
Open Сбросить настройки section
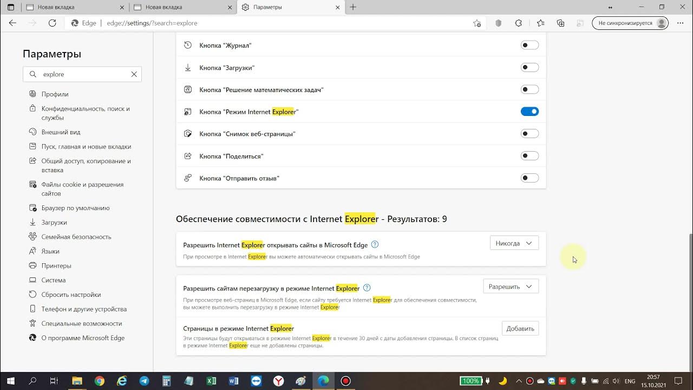(71, 295)
